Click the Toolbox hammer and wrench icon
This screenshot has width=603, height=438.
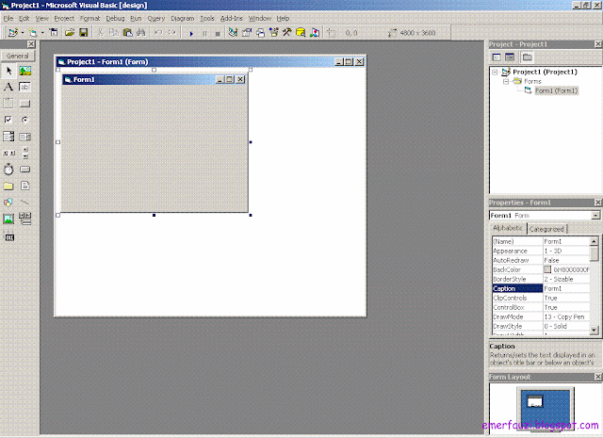pyautogui.click(x=286, y=33)
